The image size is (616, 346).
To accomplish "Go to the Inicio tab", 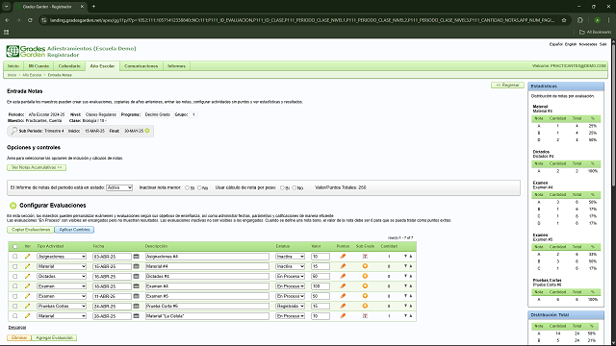I will 13,66.
